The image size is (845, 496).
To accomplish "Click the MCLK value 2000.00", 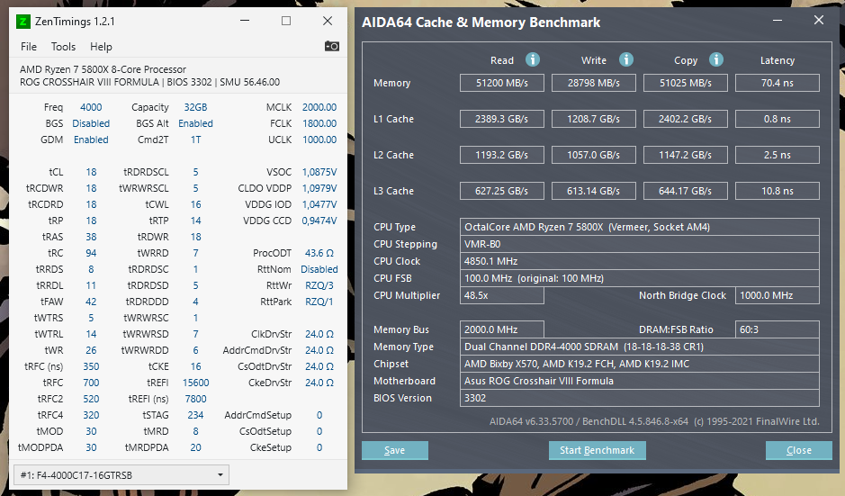I will click(x=319, y=107).
